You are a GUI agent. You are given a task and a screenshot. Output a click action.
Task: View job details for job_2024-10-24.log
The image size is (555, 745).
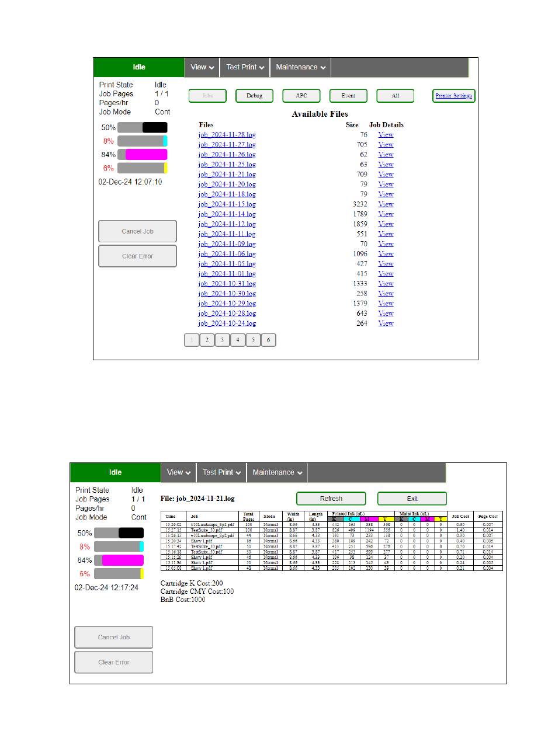(x=386, y=323)
